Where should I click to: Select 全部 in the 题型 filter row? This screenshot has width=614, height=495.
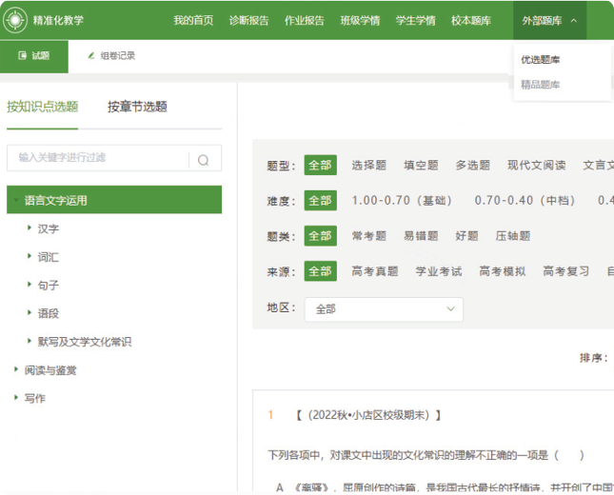[x=320, y=165]
